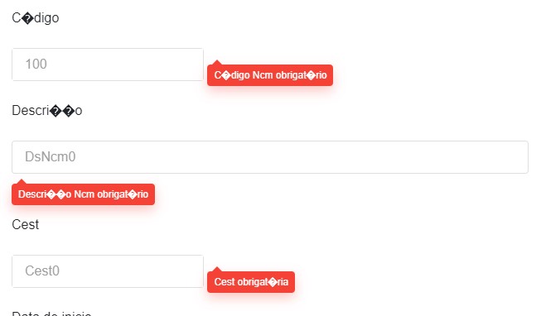This screenshot has height=316, width=541.
Task: Click the 'Descrição Ncm obrigatório' validation message
Action: pyautogui.click(x=83, y=194)
